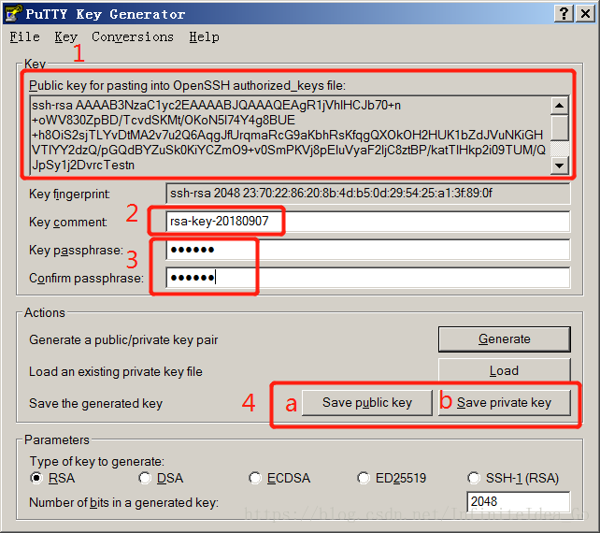Click the 'Public key for pasting into OpenSSH' label
This screenshot has width=600, height=533.
pos(187,85)
